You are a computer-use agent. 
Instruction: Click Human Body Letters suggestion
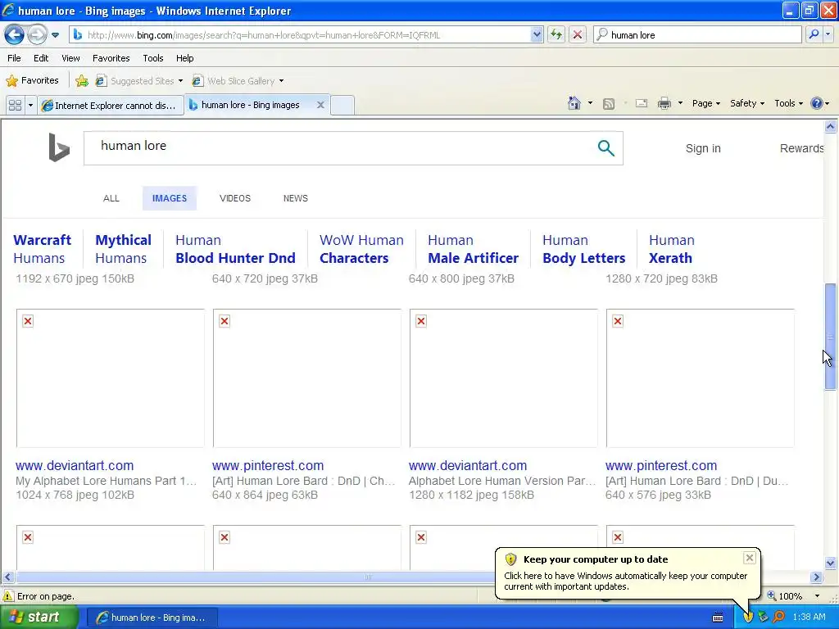(x=583, y=249)
